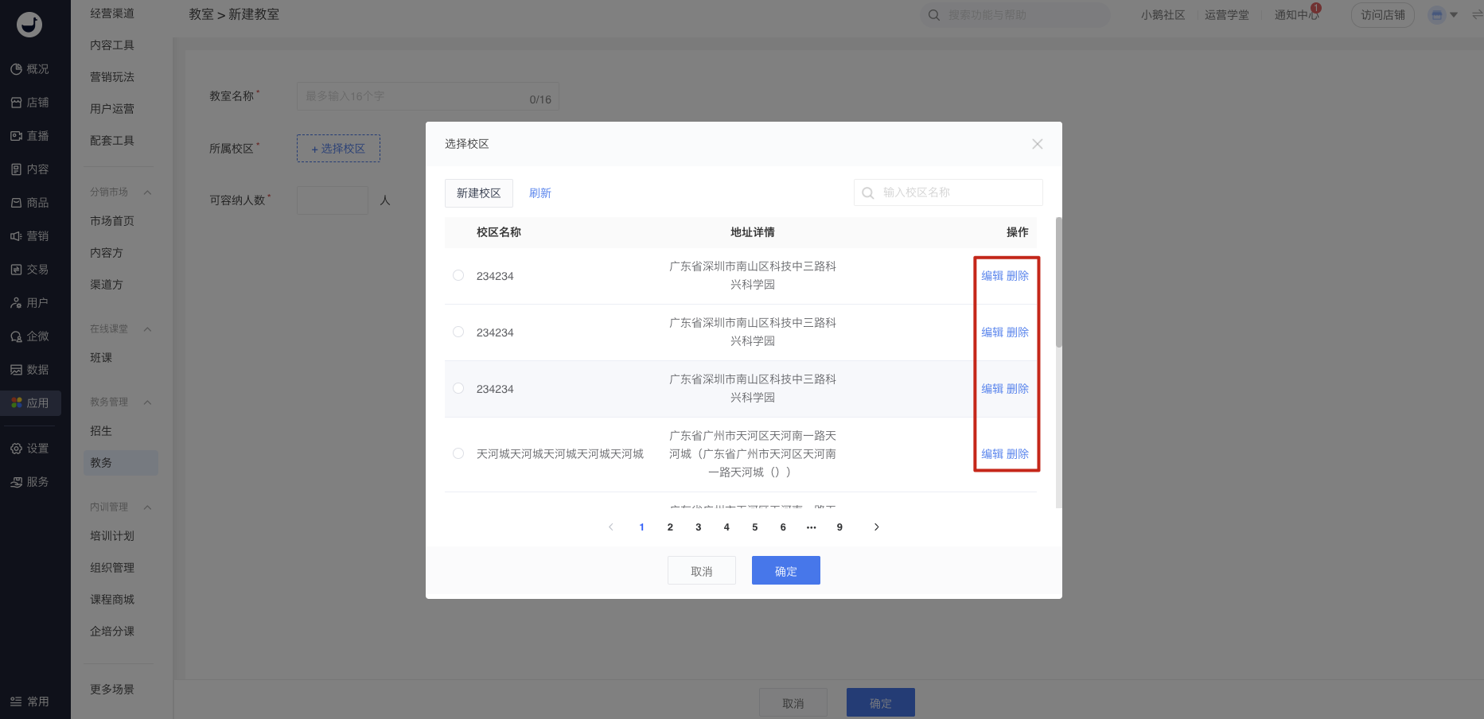The image size is (1484, 719).
Task: Open the 店铺 shop section icon
Action: pos(16,103)
